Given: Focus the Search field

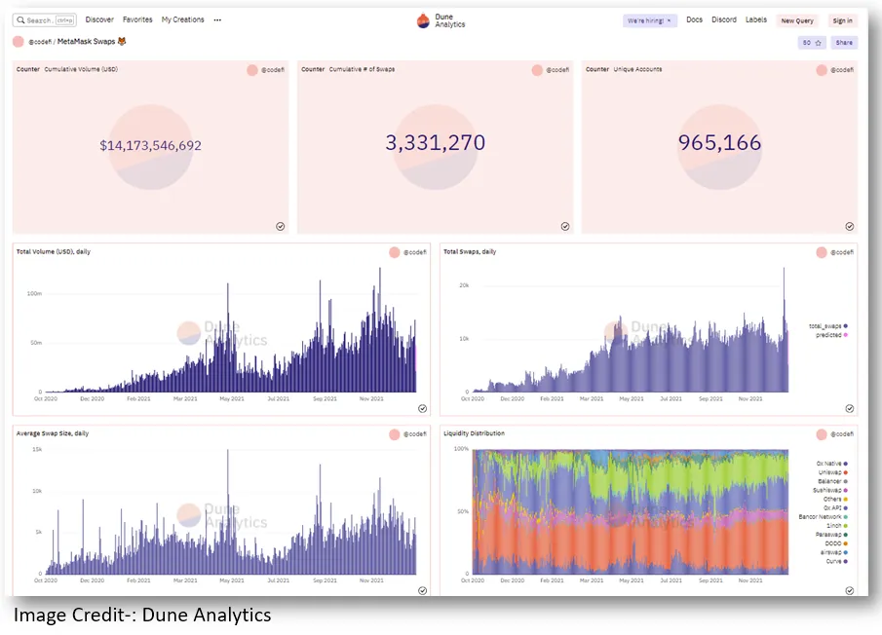Looking at the screenshot, I should pos(45,20).
